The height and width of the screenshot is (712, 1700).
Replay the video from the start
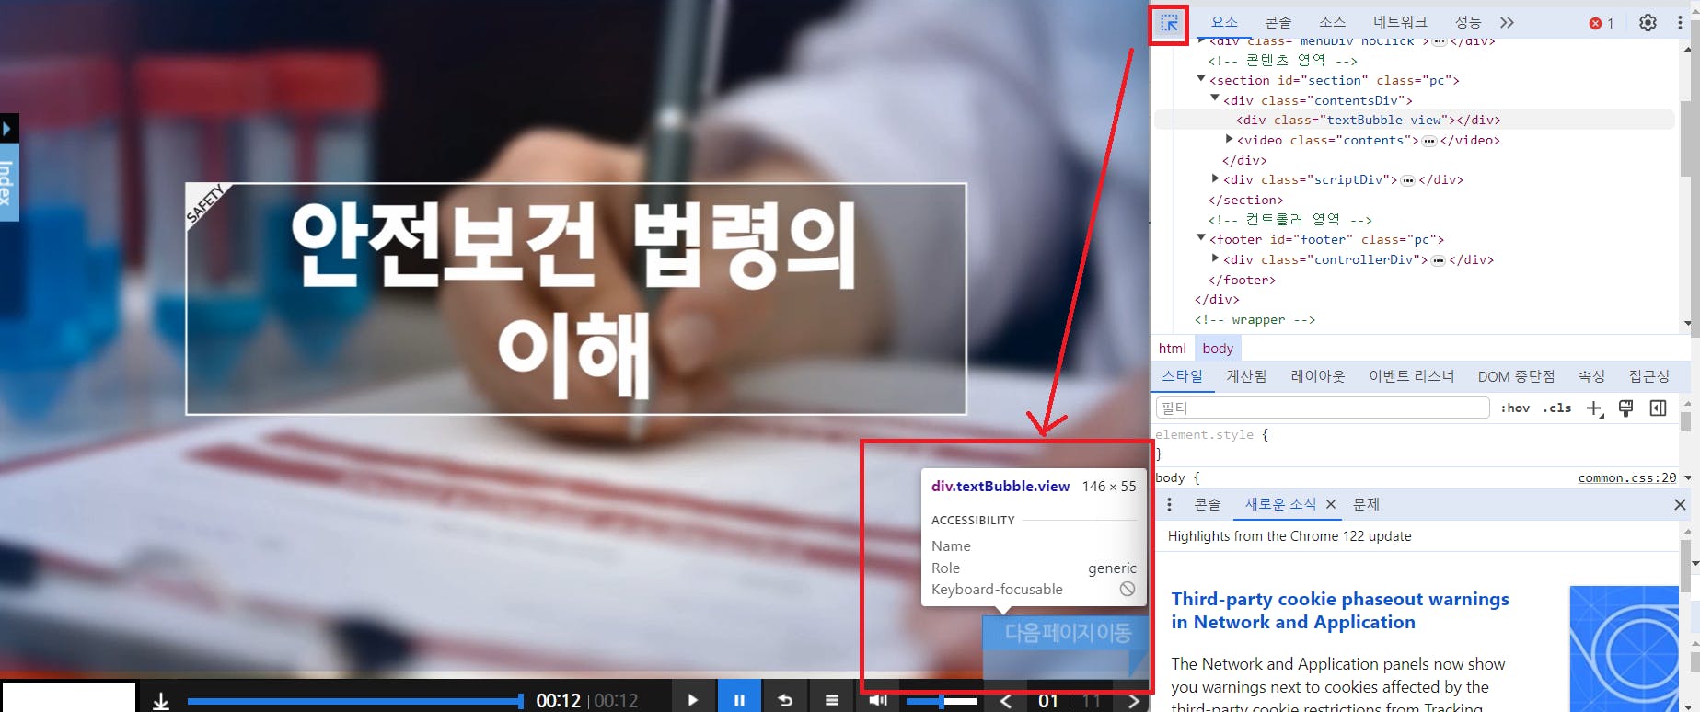785,700
